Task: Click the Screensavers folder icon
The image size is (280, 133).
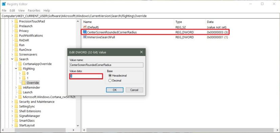Action: coord(16,54)
